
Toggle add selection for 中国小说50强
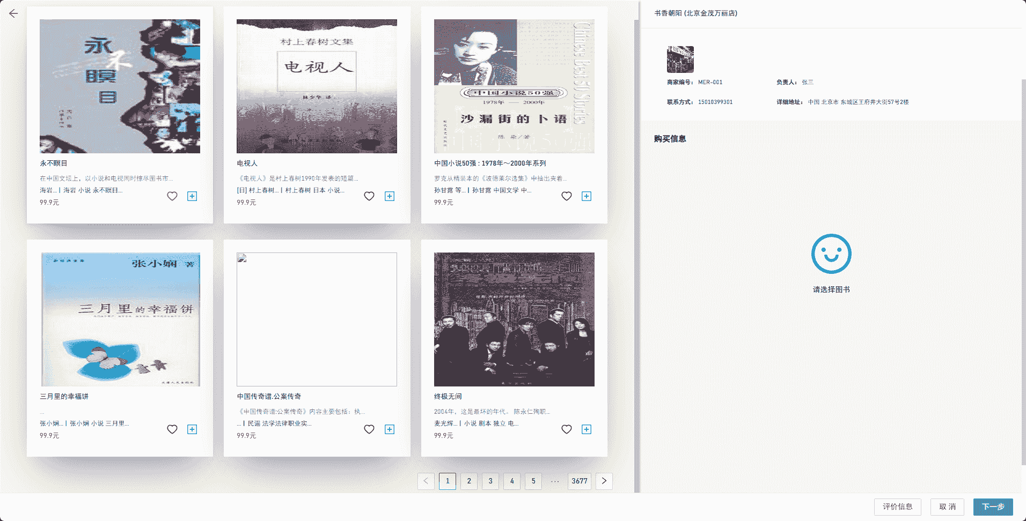point(587,196)
